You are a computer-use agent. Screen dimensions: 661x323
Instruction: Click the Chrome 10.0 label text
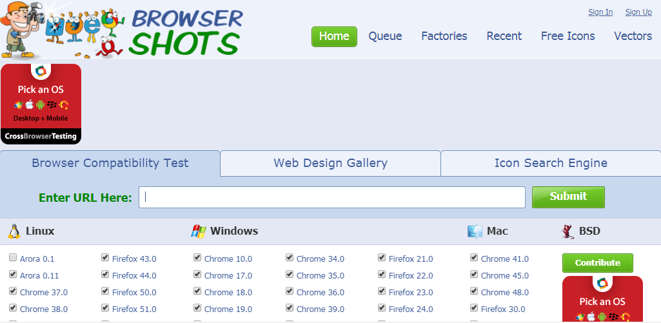pos(228,259)
